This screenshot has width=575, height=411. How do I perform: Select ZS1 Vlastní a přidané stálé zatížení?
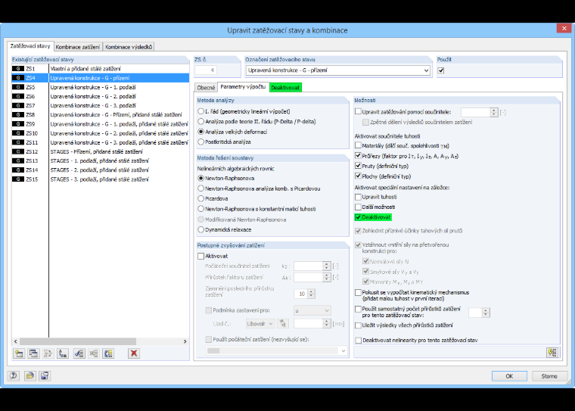101,69
